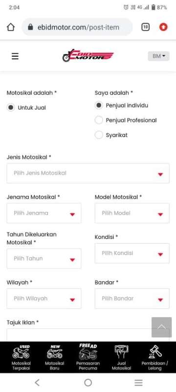This screenshot has width=176, height=392.
Task: Open Motosikal Baru new bikes icon
Action: [55, 358]
